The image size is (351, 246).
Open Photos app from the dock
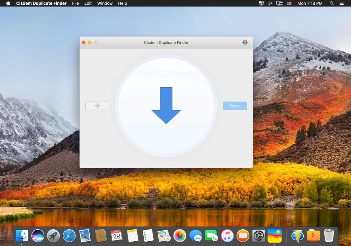click(180, 236)
